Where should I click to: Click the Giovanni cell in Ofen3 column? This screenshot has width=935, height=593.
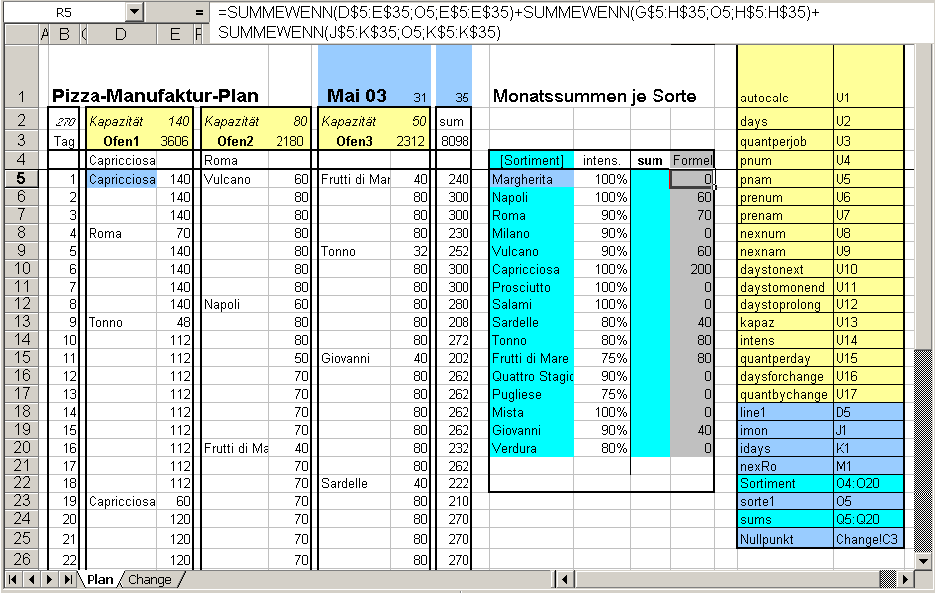[x=354, y=358]
